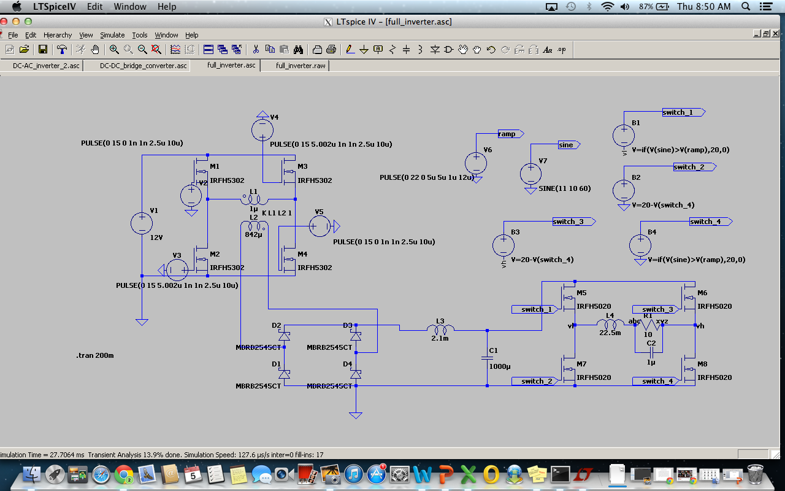785x491 pixels.
Task: Place a Ground symbol
Action: tap(364, 50)
